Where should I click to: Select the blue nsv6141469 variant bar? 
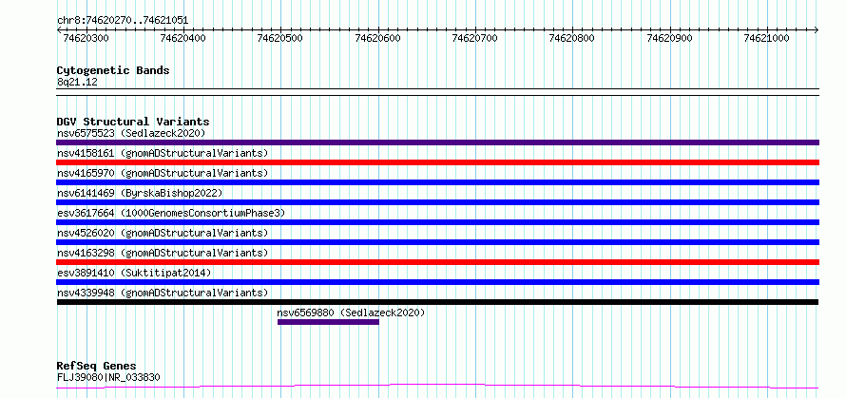pyautogui.click(x=437, y=202)
